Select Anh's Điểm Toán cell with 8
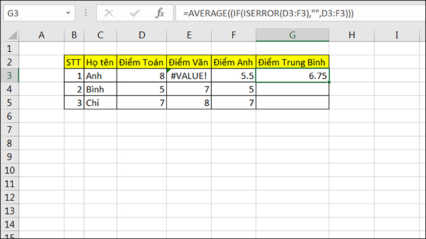 [x=142, y=76]
